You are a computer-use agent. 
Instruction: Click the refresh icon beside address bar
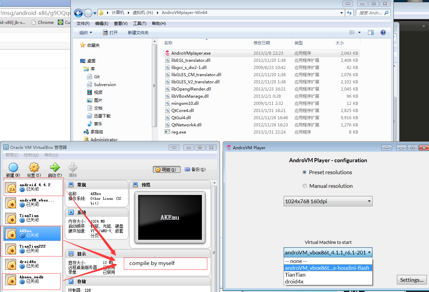click(349, 13)
